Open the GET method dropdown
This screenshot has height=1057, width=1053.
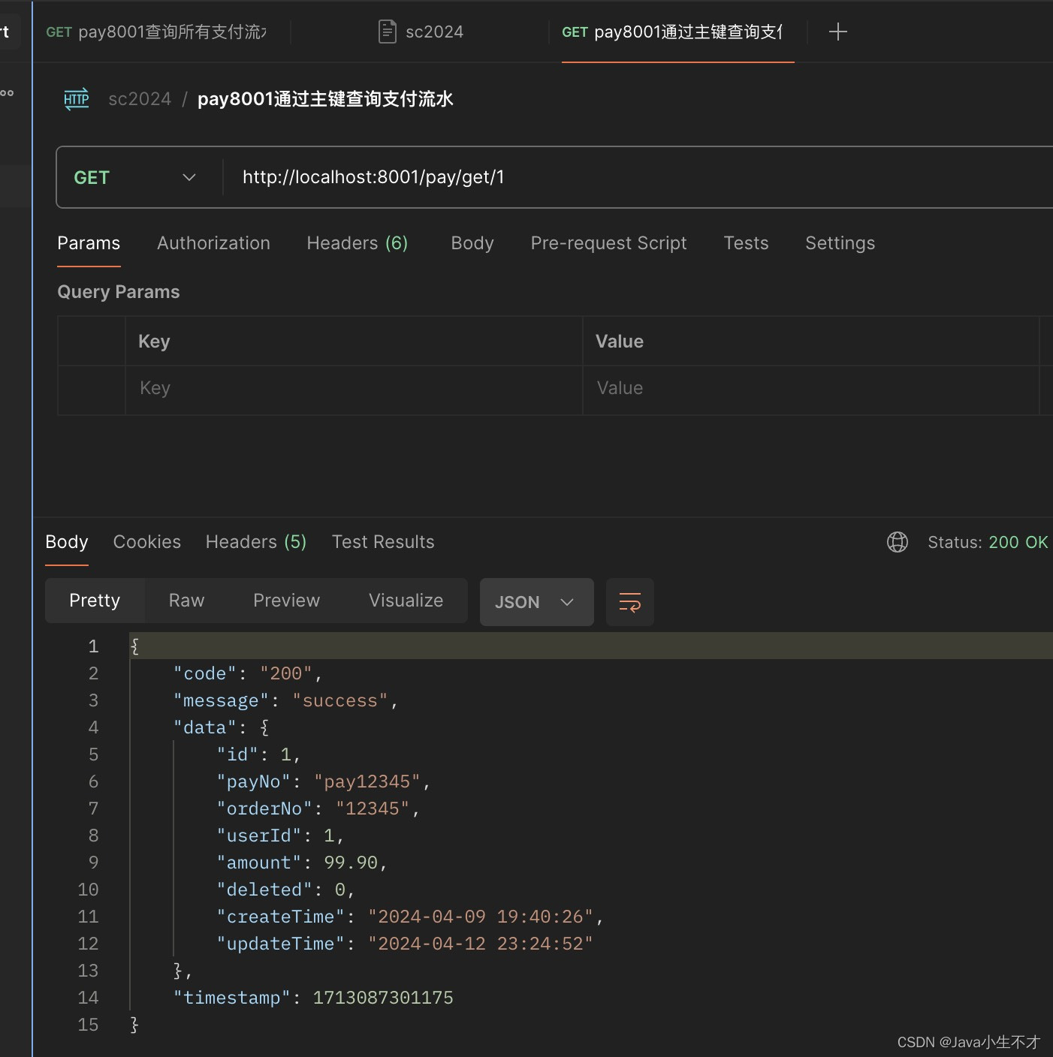pyautogui.click(x=135, y=177)
